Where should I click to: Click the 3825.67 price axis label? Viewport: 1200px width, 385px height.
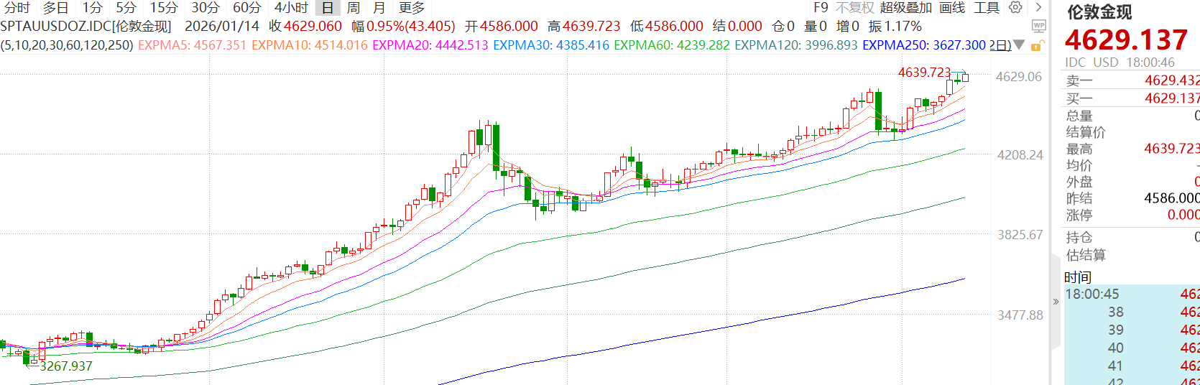(x=1020, y=235)
